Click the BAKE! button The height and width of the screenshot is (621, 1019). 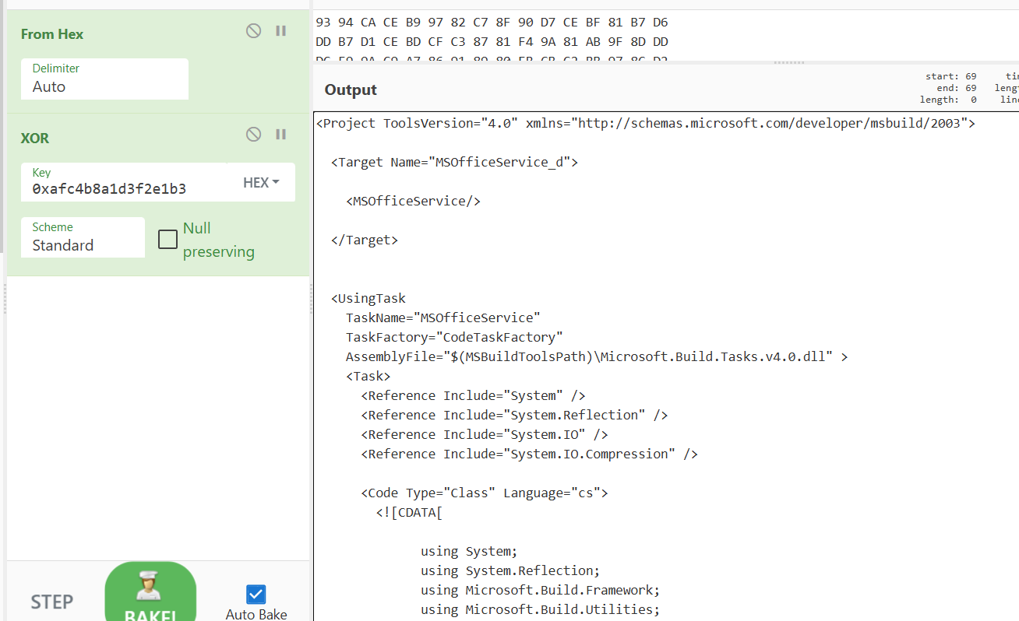(150, 593)
